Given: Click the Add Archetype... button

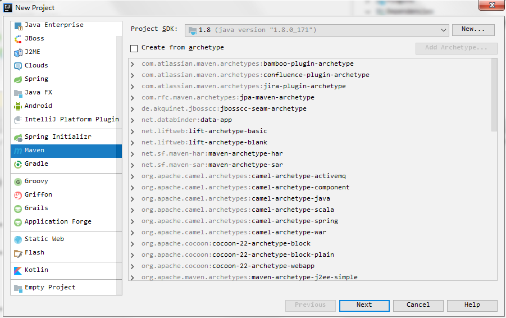Looking at the screenshot, I should click(x=457, y=48).
